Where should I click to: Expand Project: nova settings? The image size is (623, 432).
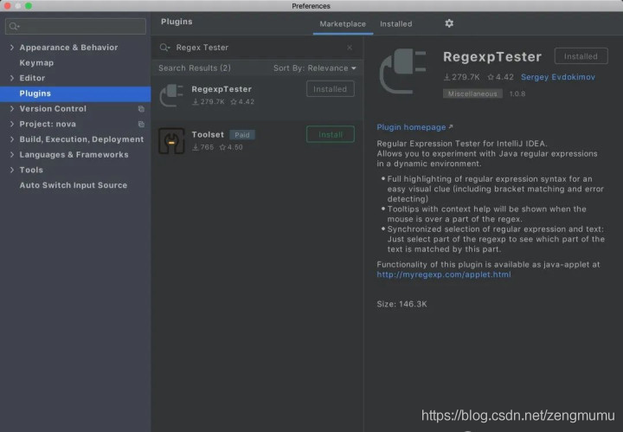[x=12, y=124]
